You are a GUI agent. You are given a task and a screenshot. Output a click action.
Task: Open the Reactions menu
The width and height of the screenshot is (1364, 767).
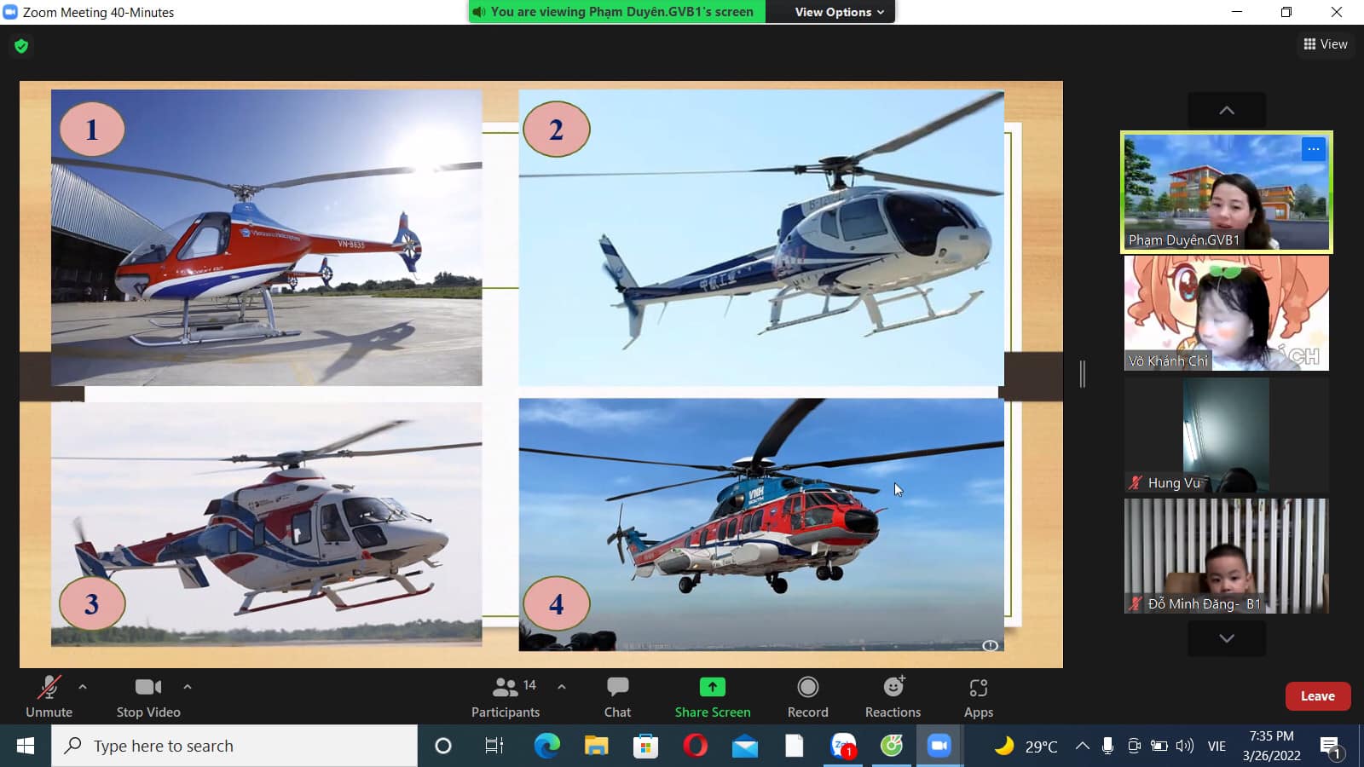pyautogui.click(x=893, y=696)
